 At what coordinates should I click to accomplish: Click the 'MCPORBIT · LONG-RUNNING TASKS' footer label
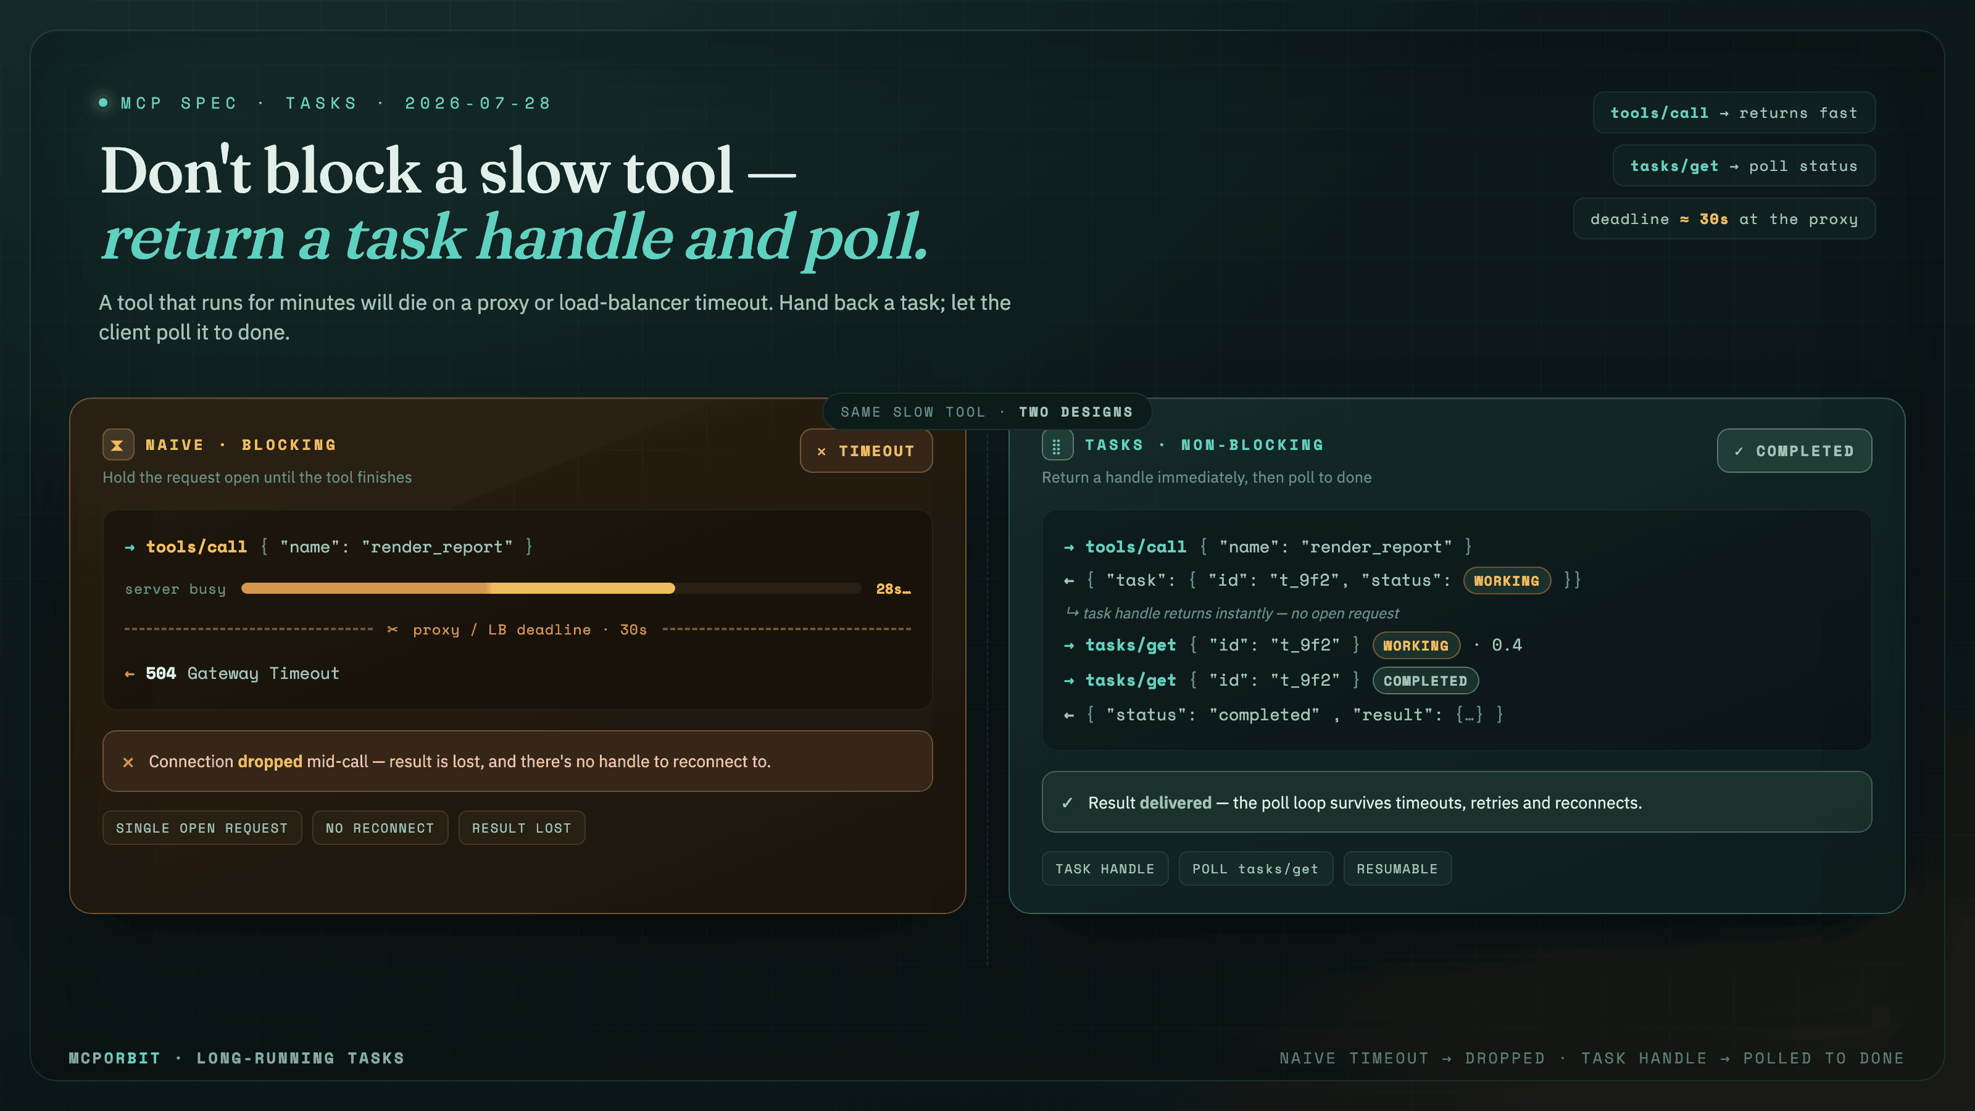pos(236,1057)
